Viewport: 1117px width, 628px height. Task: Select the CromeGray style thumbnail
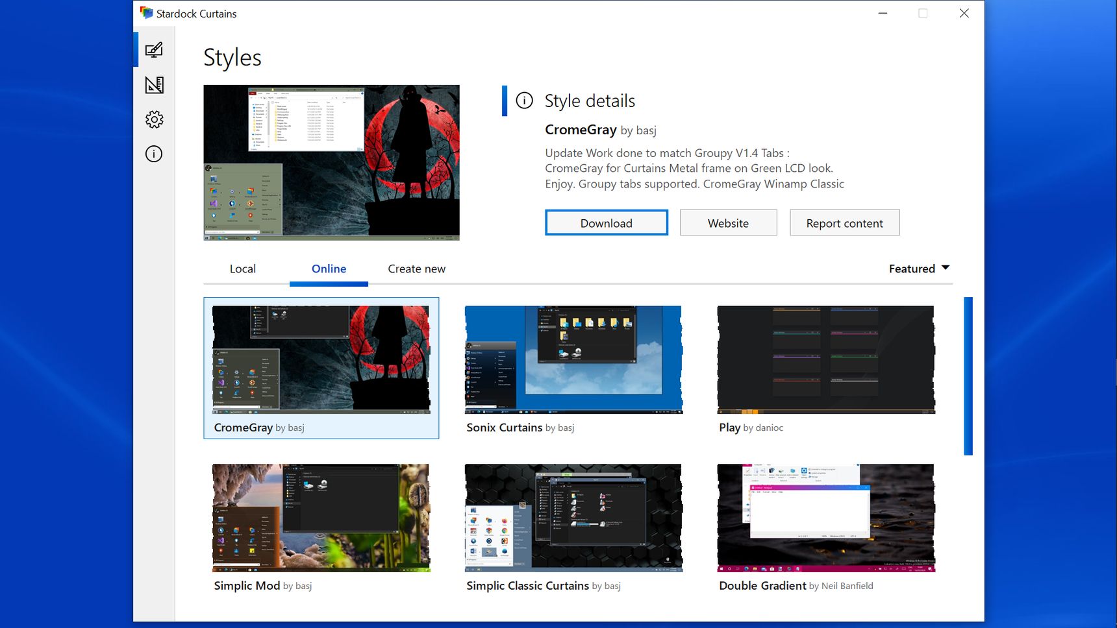(321, 359)
